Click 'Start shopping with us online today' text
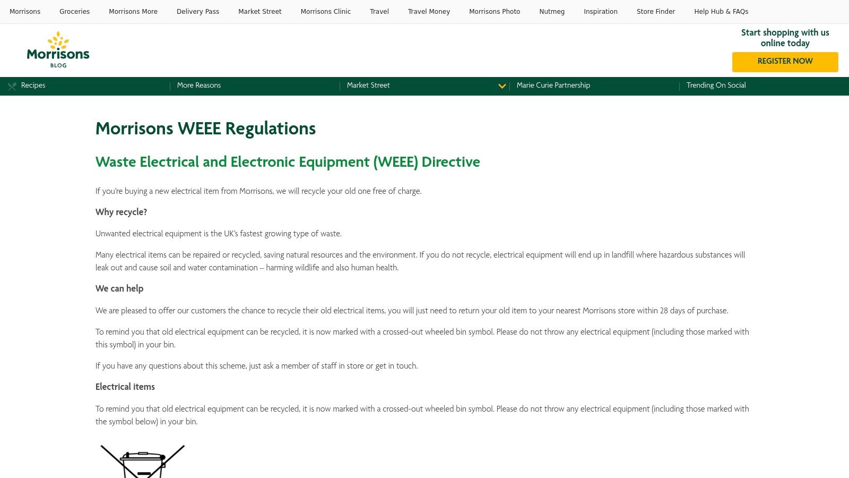The height and width of the screenshot is (478, 849). point(785,37)
